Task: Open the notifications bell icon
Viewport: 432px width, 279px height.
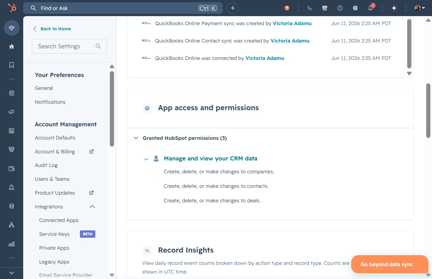Action: (x=370, y=8)
